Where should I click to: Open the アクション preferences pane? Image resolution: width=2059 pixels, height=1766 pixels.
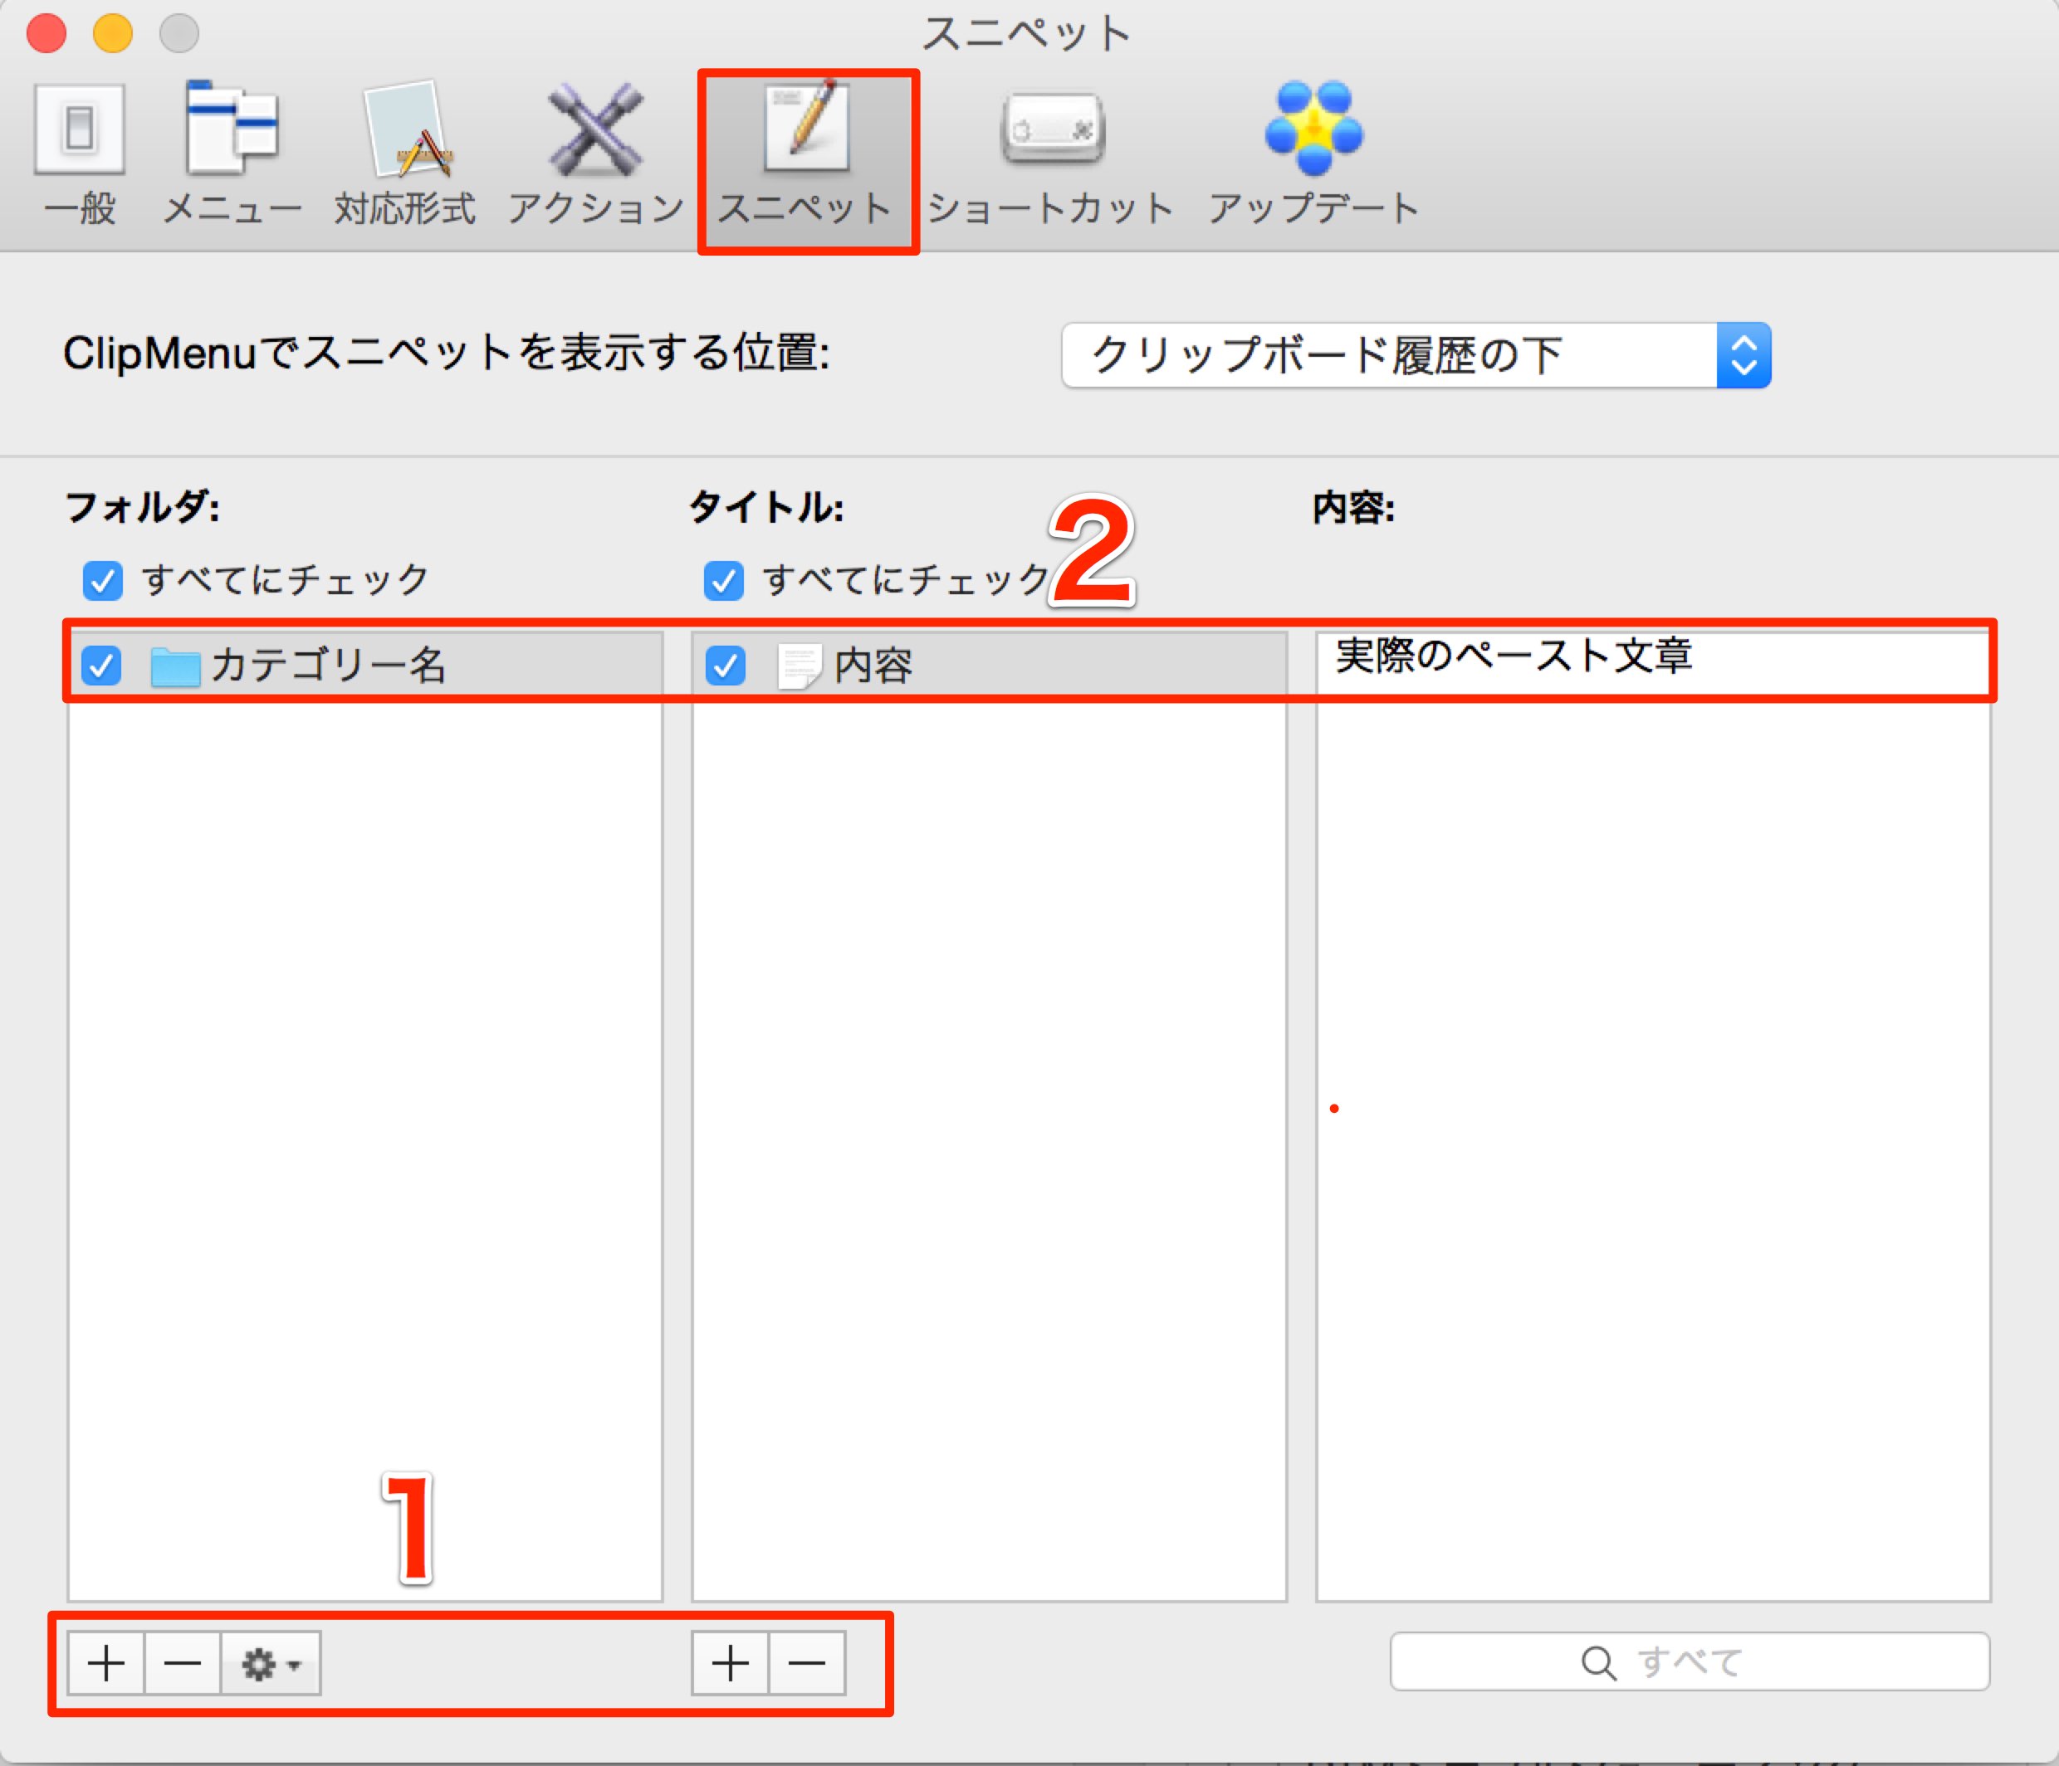tap(595, 154)
